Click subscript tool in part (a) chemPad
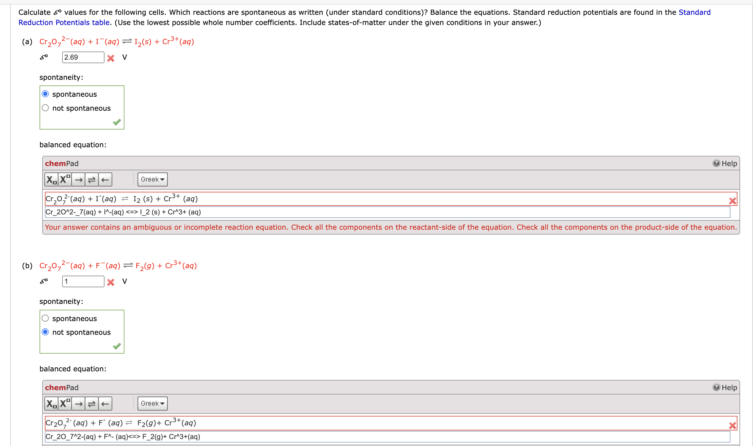 pos(51,180)
